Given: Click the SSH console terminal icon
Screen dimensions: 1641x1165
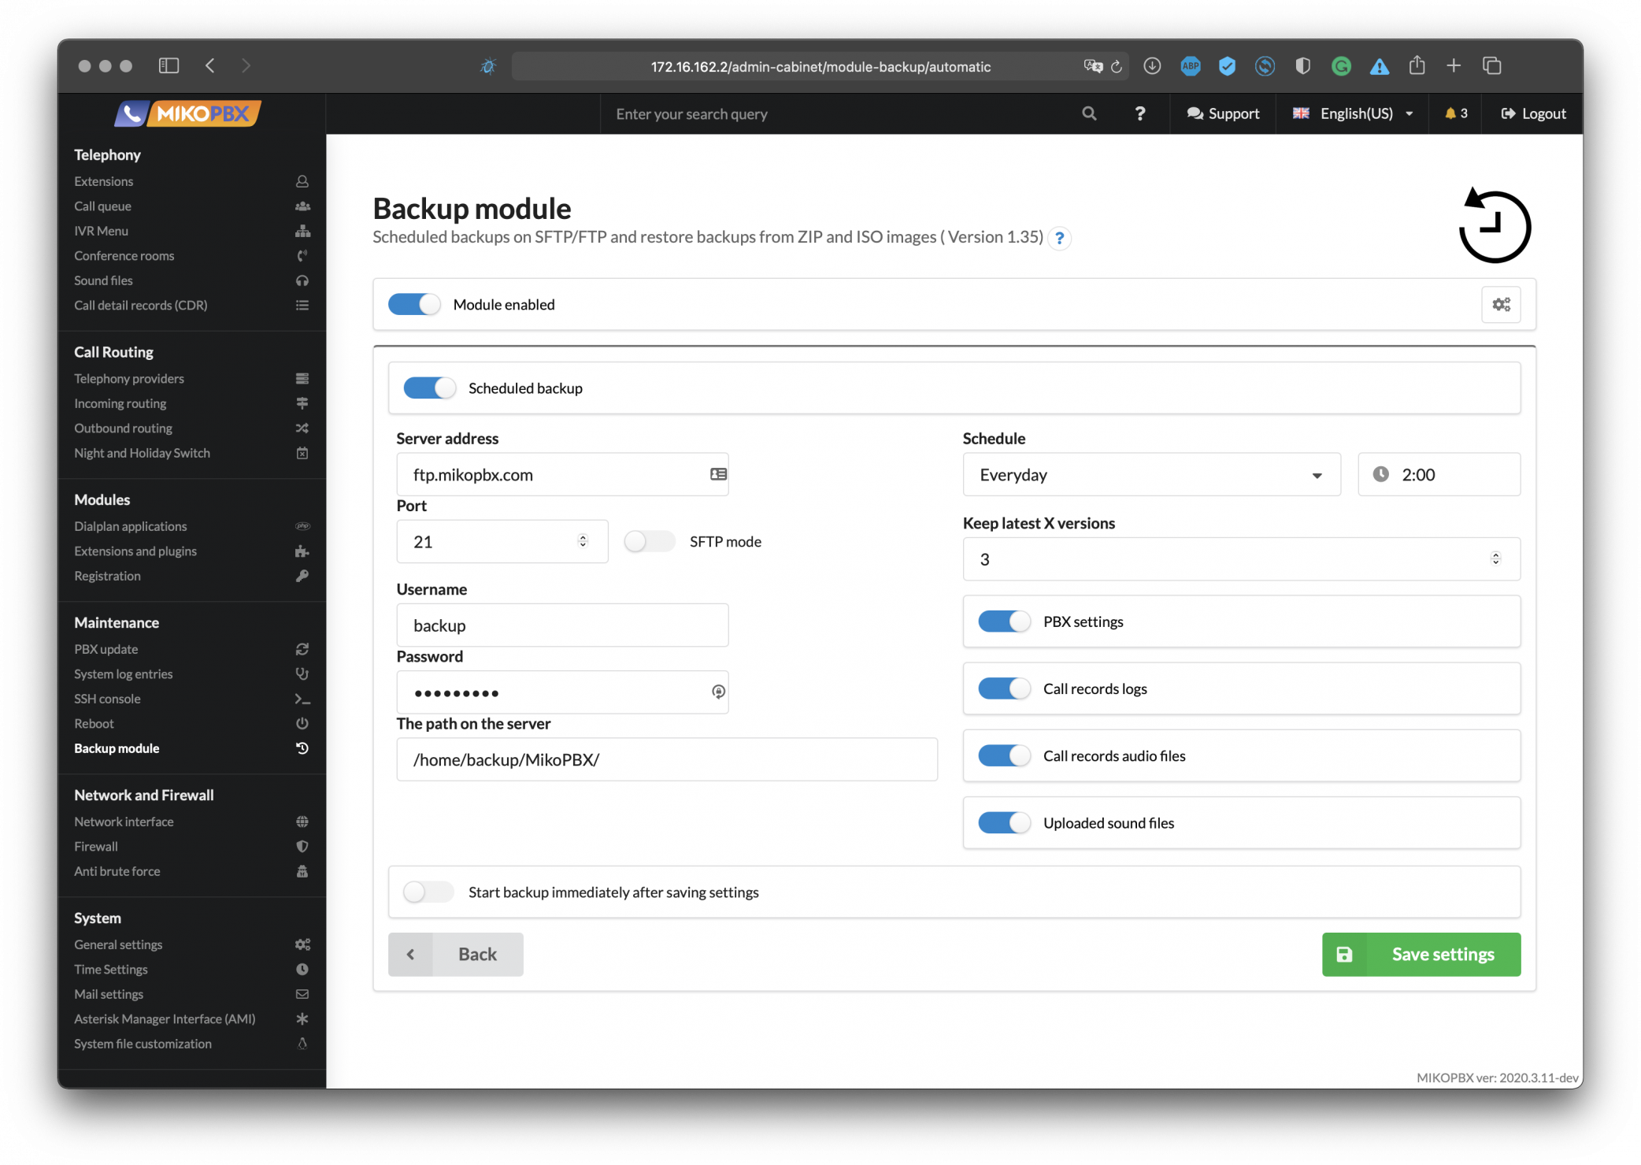Looking at the screenshot, I should [302, 699].
